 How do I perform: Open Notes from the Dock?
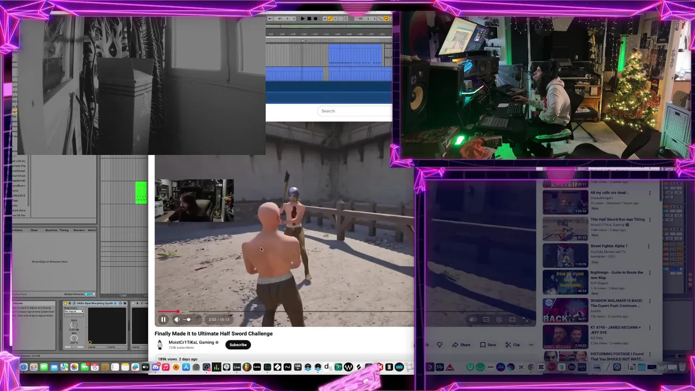point(125,368)
